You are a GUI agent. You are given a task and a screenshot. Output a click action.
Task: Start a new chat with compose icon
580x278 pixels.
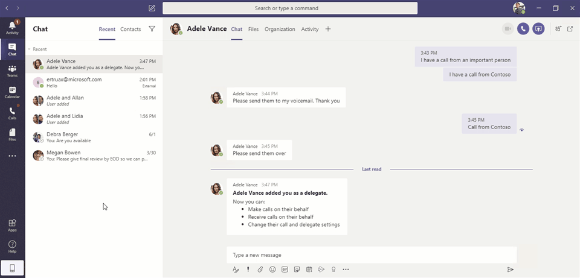152,8
